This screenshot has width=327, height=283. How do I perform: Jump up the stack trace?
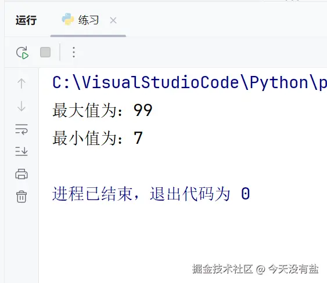pos(21,84)
